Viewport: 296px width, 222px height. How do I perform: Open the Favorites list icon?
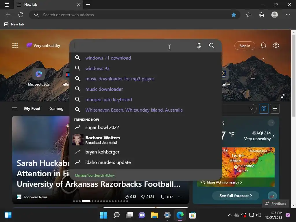pyautogui.click(x=248, y=15)
